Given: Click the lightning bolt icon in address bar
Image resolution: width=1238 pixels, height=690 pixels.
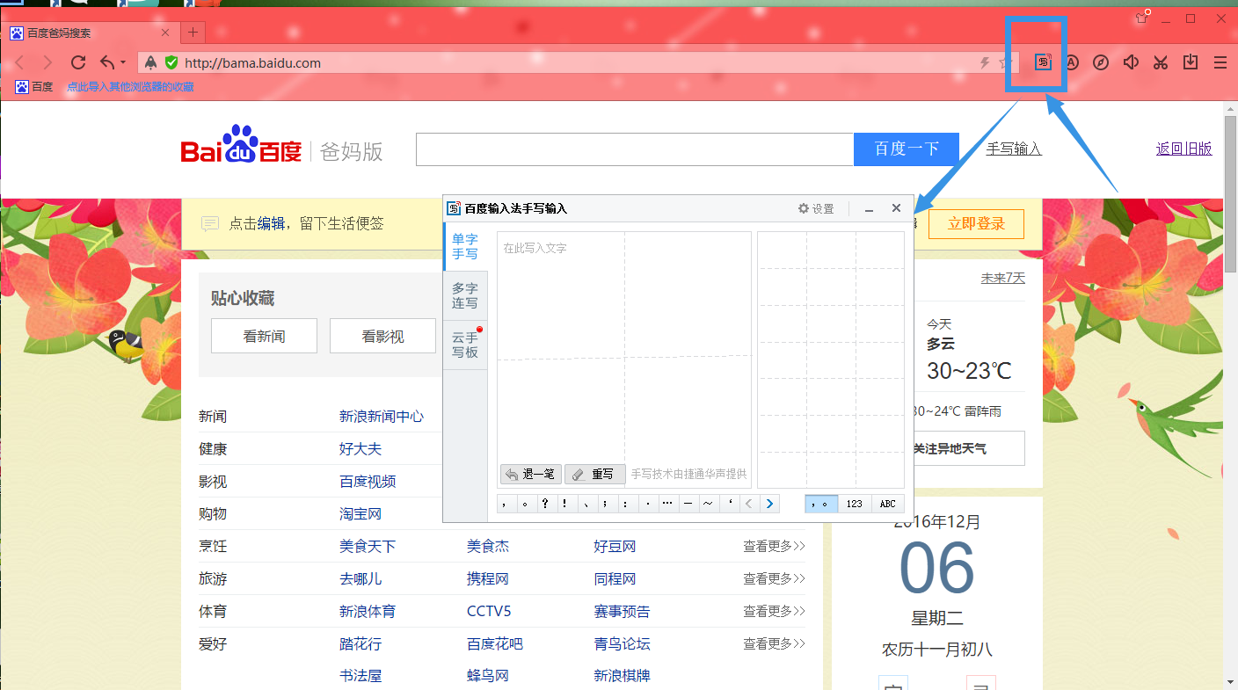Looking at the screenshot, I should click(x=986, y=62).
